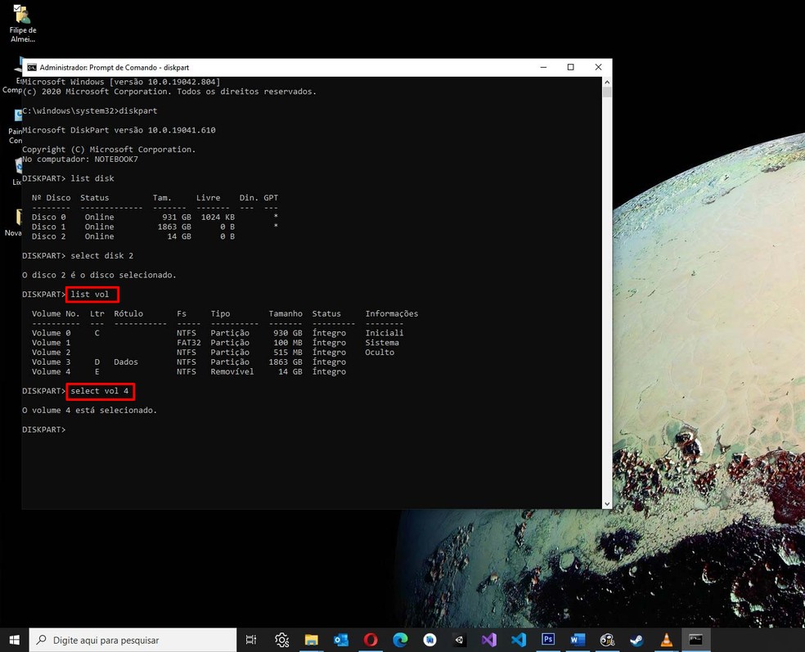Select the active Command Prompt taskbar button

(695, 640)
